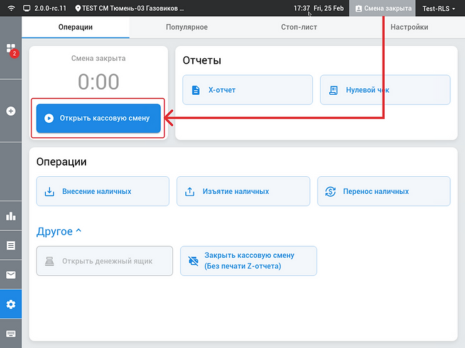Click the cash withdrawal upload icon
The width and height of the screenshot is (465, 348).
190,191
